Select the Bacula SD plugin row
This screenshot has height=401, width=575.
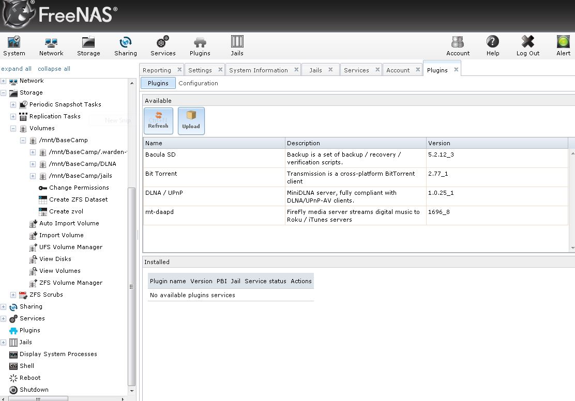tap(355, 158)
